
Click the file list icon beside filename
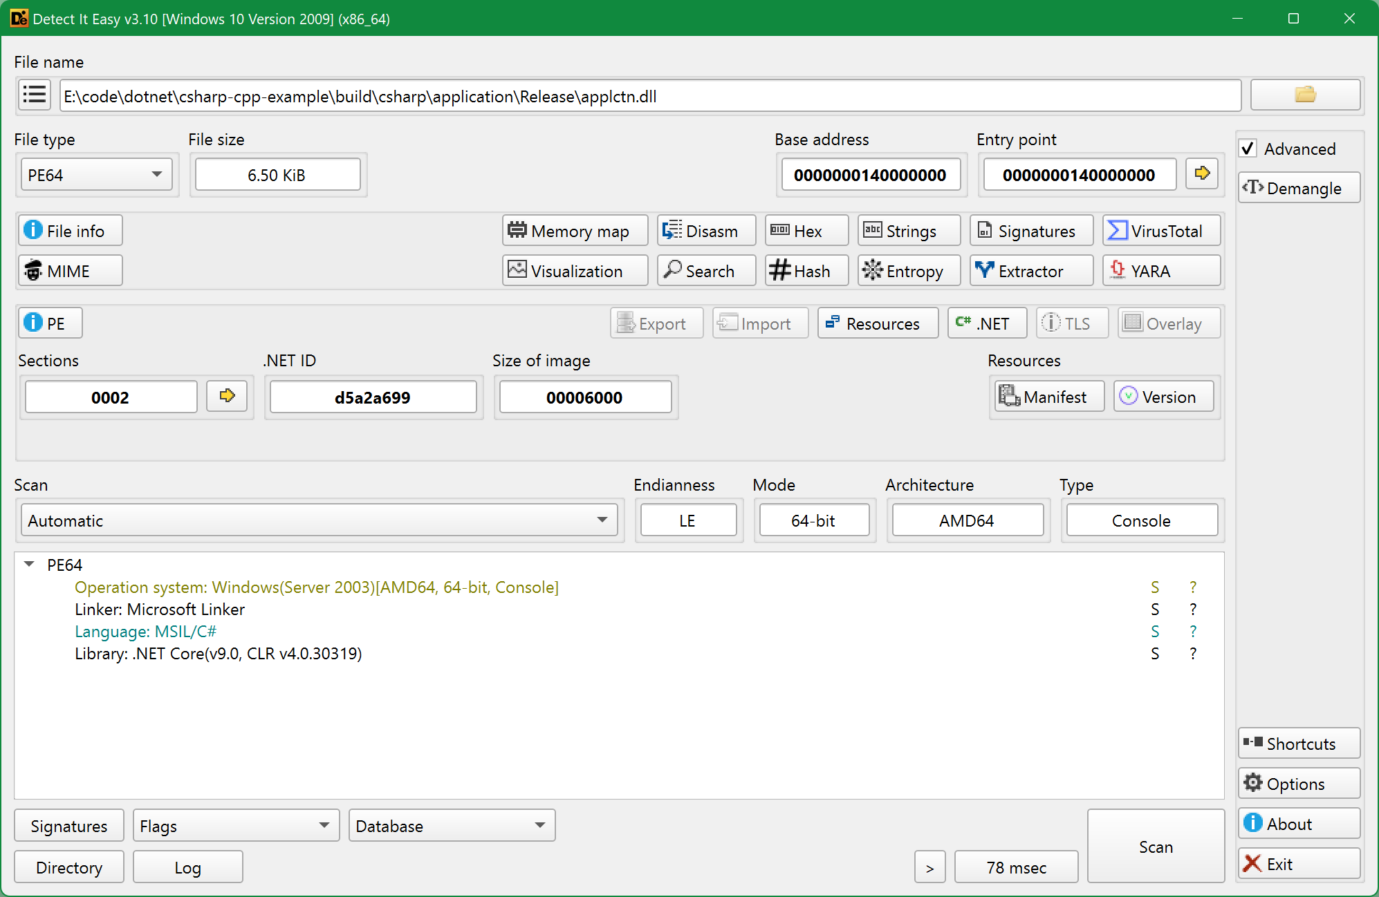[34, 95]
